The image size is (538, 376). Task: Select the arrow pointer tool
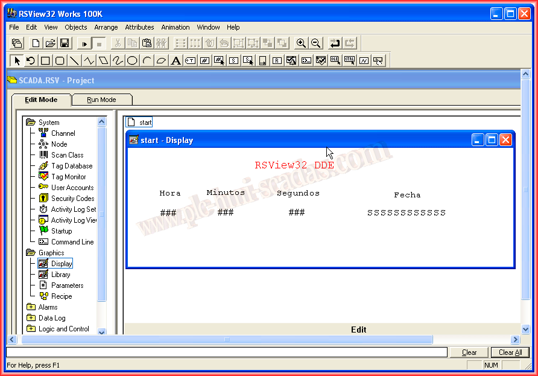(17, 60)
